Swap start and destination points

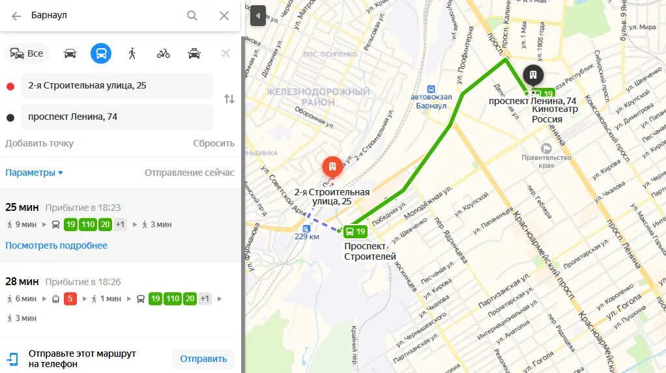229,99
